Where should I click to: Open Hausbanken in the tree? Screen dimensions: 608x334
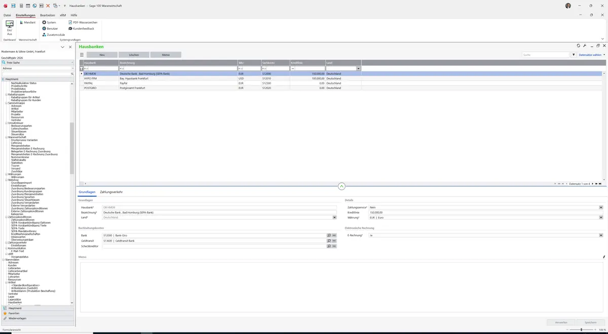pos(15,302)
